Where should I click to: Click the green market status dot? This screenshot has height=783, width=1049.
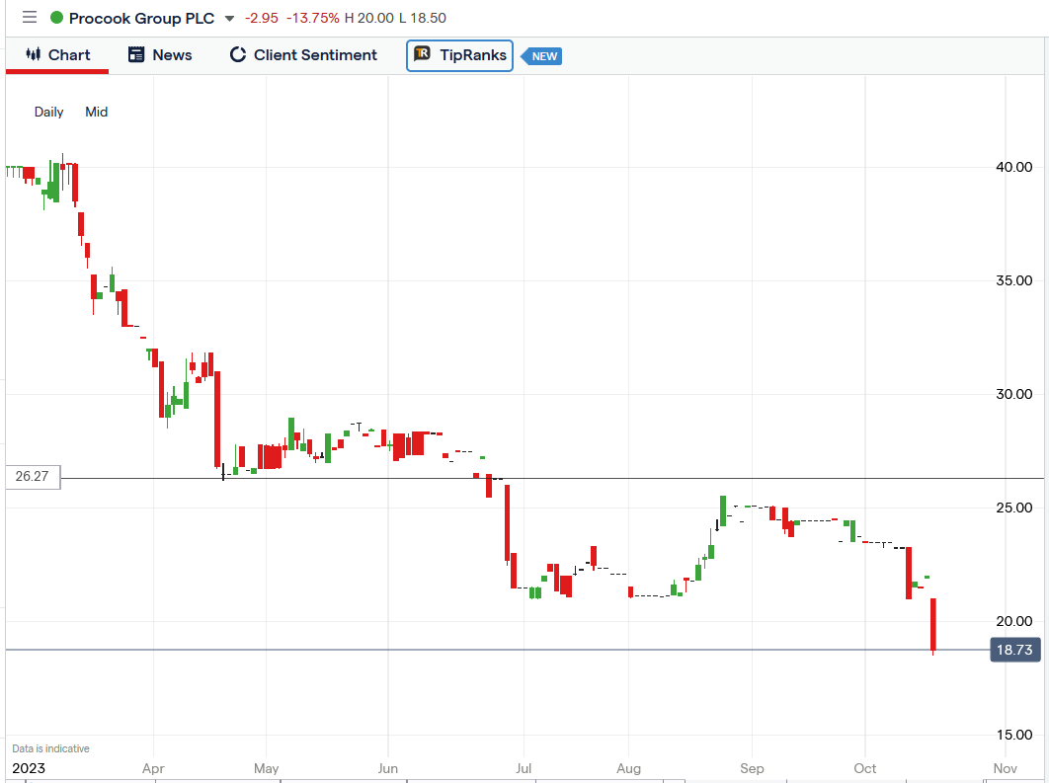pos(57,18)
